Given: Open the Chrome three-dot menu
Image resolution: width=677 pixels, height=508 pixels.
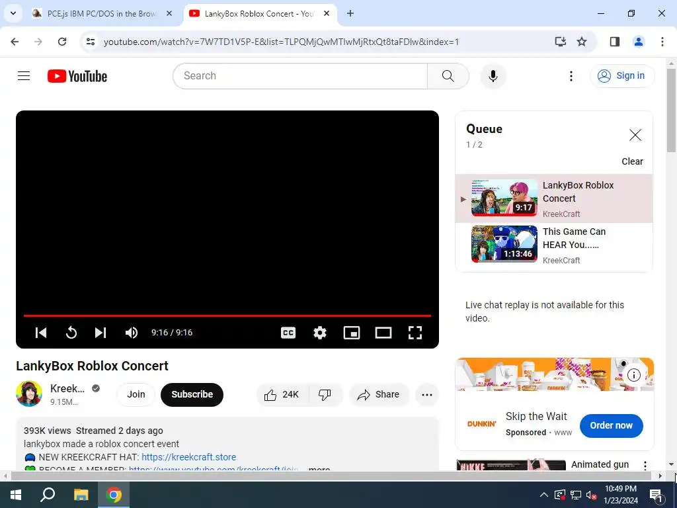Looking at the screenshot, I should (x=662, y=42).
